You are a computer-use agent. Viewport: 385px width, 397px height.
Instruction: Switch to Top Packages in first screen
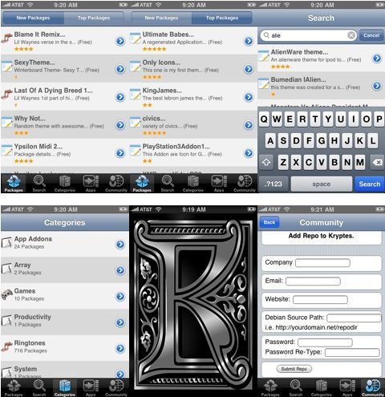pyautogui.click(x=94, y=18)
